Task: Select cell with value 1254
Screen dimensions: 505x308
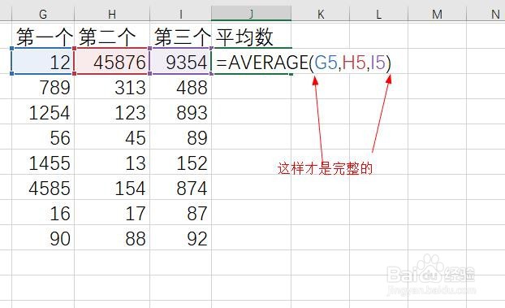Action: tap(43, 111)
